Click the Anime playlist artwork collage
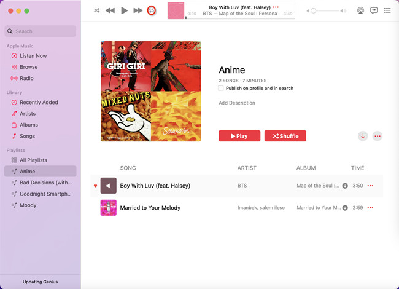The height and width of the screenshot is (289, 399). tap(151, 91)
